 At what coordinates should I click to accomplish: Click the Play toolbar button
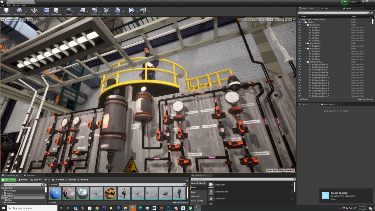[x=132, y=11]
